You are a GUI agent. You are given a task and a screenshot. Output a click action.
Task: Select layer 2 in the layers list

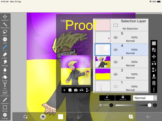coord(121,74)
